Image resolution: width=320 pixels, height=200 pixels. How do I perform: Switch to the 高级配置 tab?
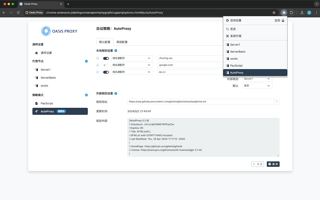(122, 42)
